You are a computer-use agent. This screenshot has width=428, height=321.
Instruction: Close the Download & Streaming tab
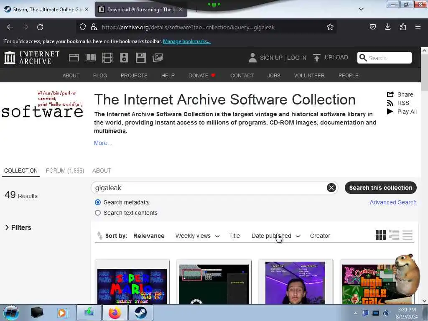point(181,9)
